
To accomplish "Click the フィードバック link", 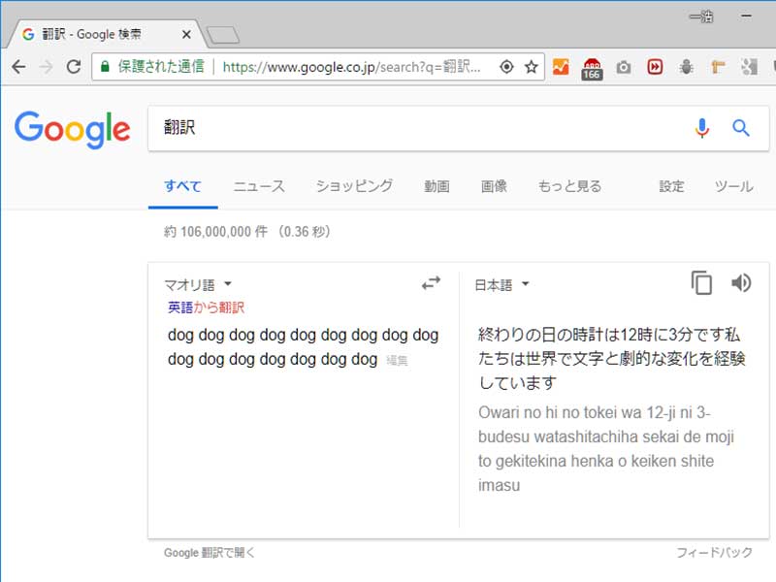I will (x=715, y=552).
